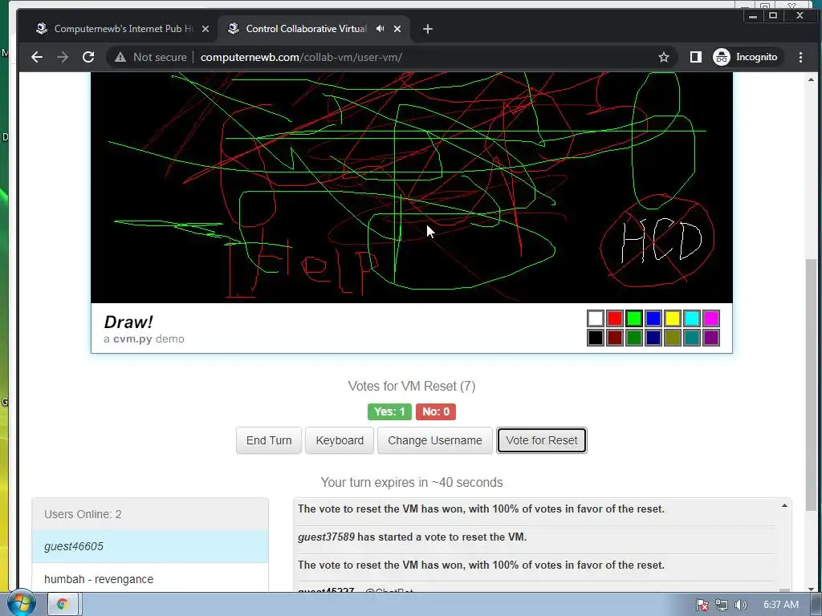
Task: Click the cvm.py demo subtitle text
Action: pyautogui.click(x=144, y=339)
